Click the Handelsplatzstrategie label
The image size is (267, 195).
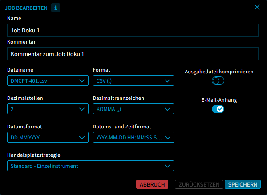(34, 155)
